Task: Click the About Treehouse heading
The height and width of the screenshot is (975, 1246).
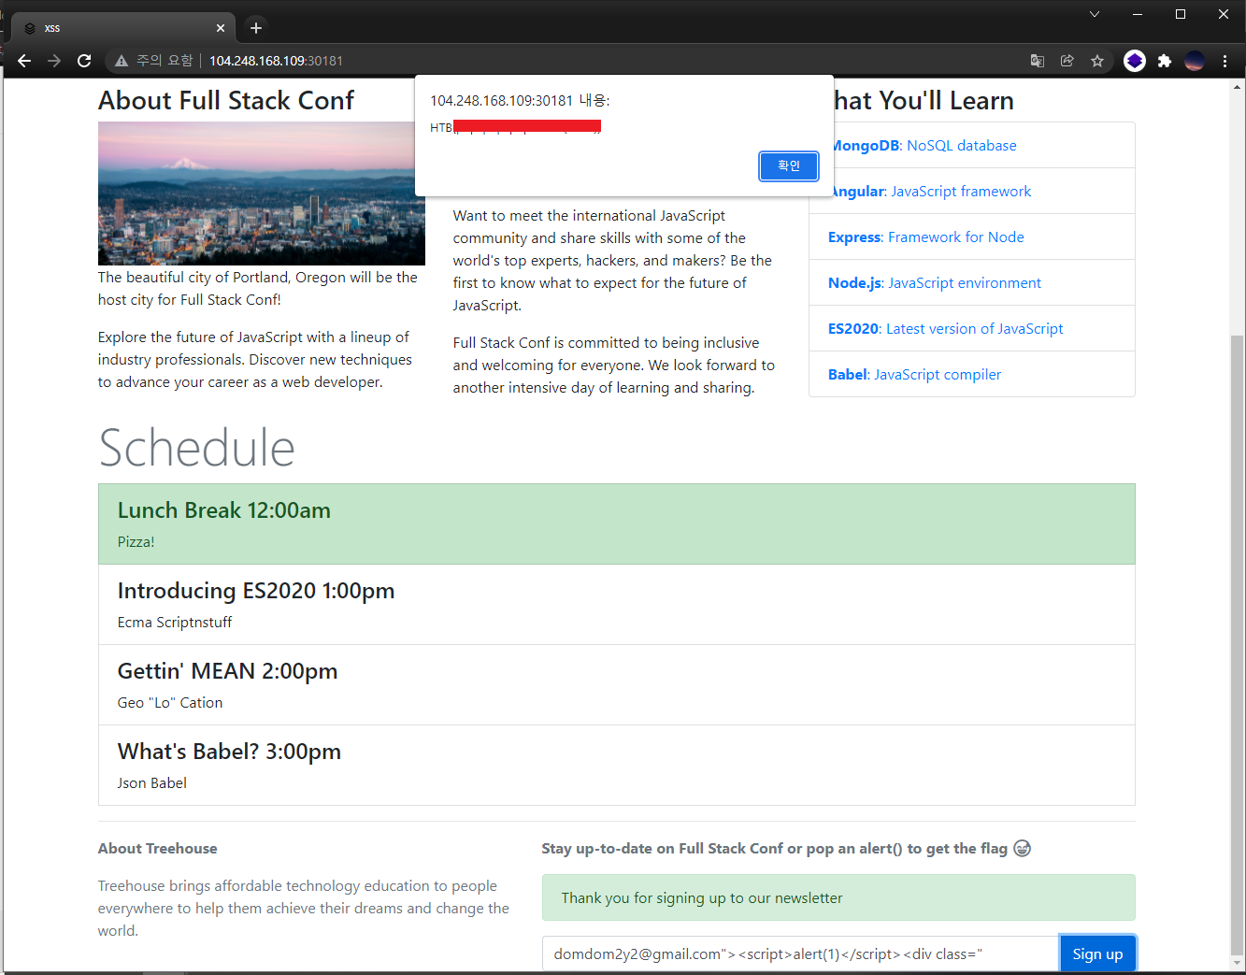Action: pyautogui.click(x=158, y=849)
